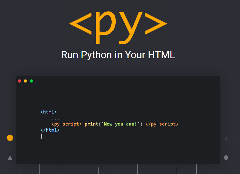This screenshot has width=240, height=174.
Task: Click the orange <py> logo
Action: 118,24
